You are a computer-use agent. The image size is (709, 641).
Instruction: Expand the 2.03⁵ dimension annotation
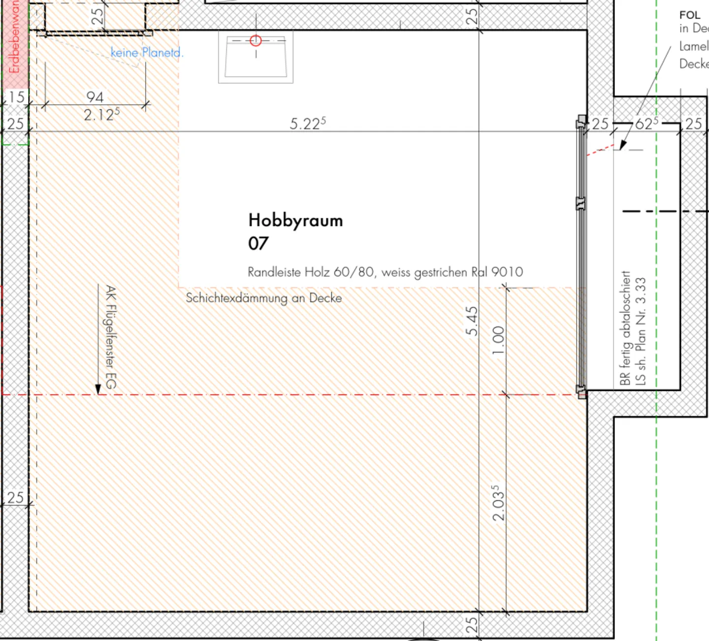[497, 502]
